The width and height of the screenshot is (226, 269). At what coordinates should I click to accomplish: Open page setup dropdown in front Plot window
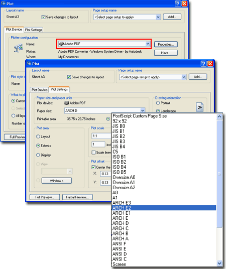point(153,77)
